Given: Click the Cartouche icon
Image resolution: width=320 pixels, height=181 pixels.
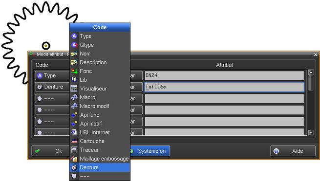Looking at the screenshot, I should (74, 141).
